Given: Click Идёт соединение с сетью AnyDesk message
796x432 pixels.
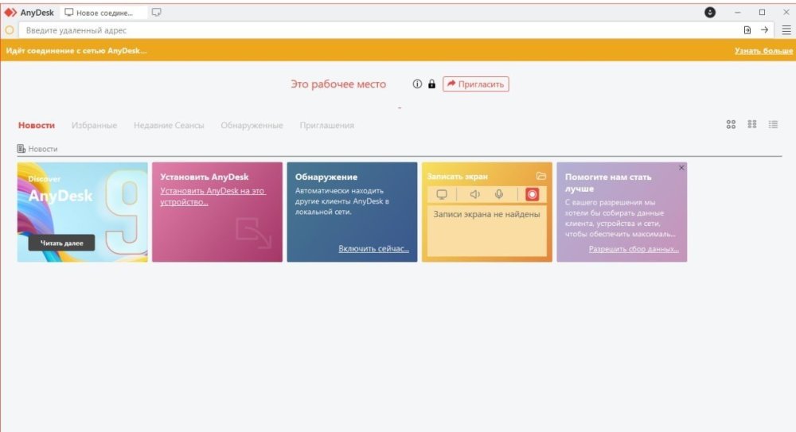Looking at the screenshot, I should point(76,51).
